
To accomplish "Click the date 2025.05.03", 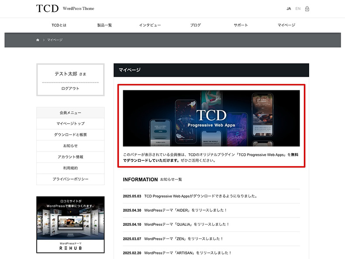I will coord(132,196).
